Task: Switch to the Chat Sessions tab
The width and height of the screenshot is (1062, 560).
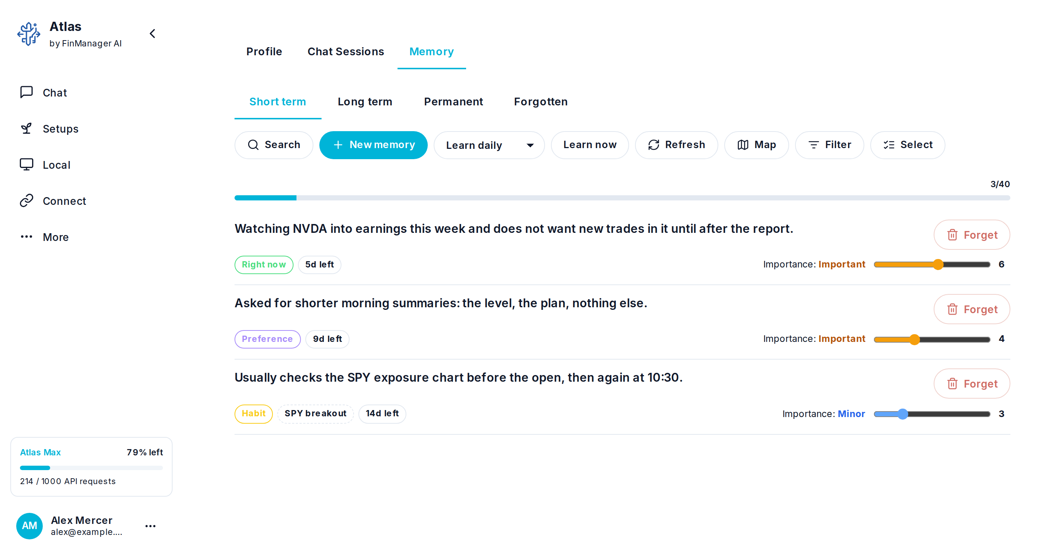Action: 346,52
